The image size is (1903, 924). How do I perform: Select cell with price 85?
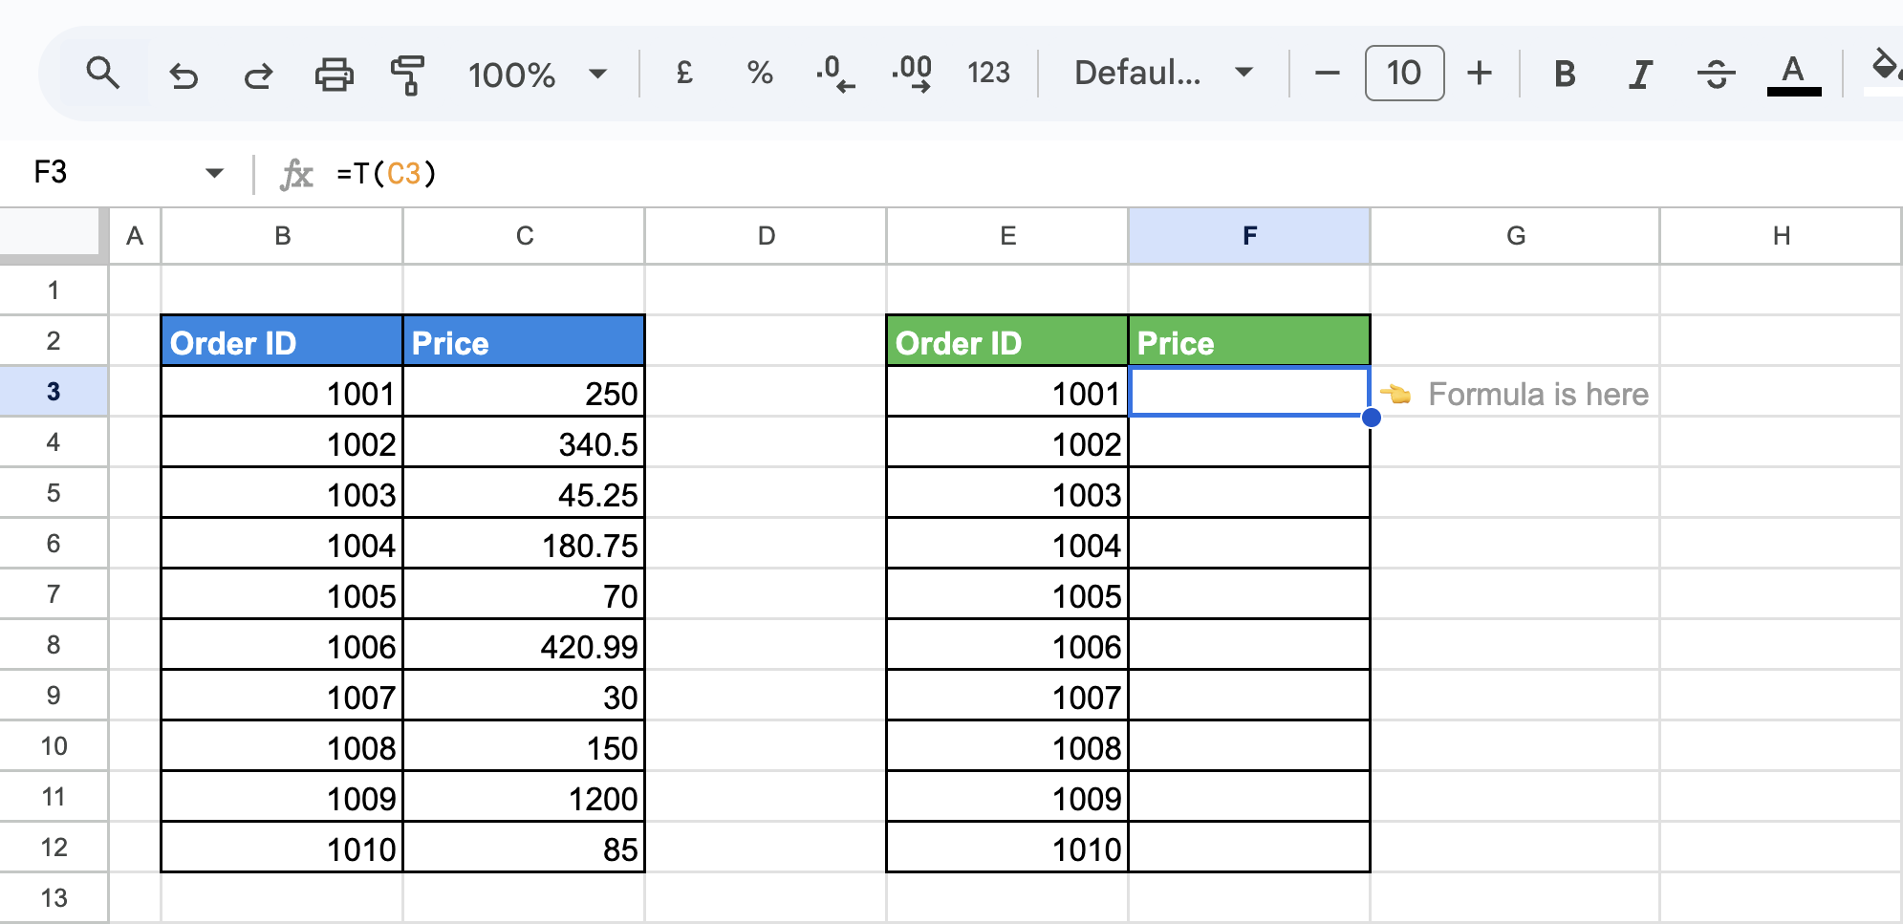[524, 848]
